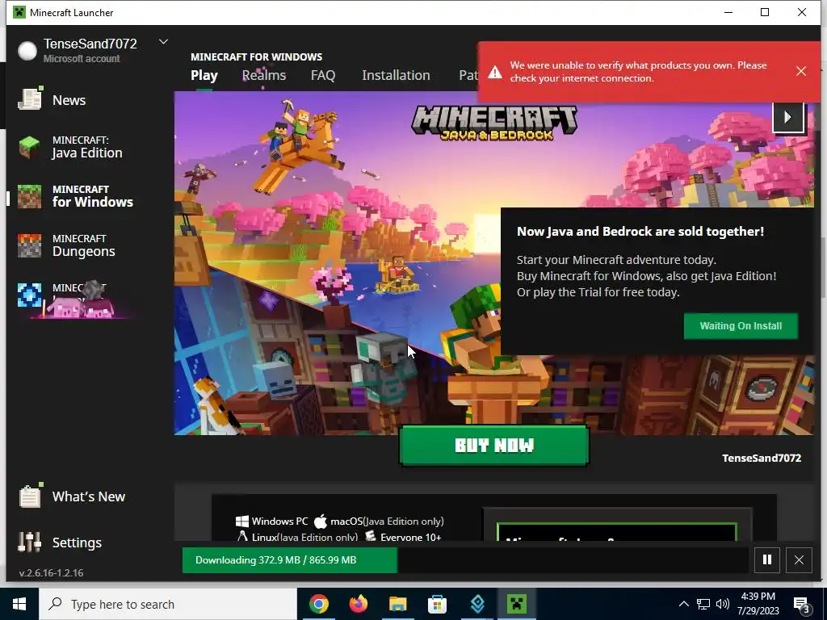
Task: Click the Waiting On Install button
Action: point(741,326)
